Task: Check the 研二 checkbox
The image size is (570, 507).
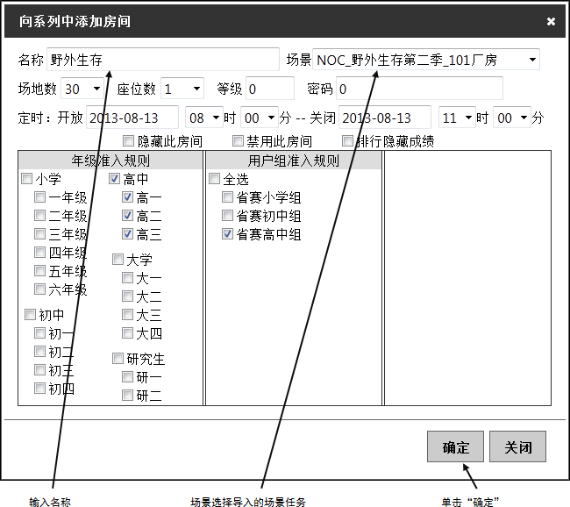Action: tap(128, 395)
